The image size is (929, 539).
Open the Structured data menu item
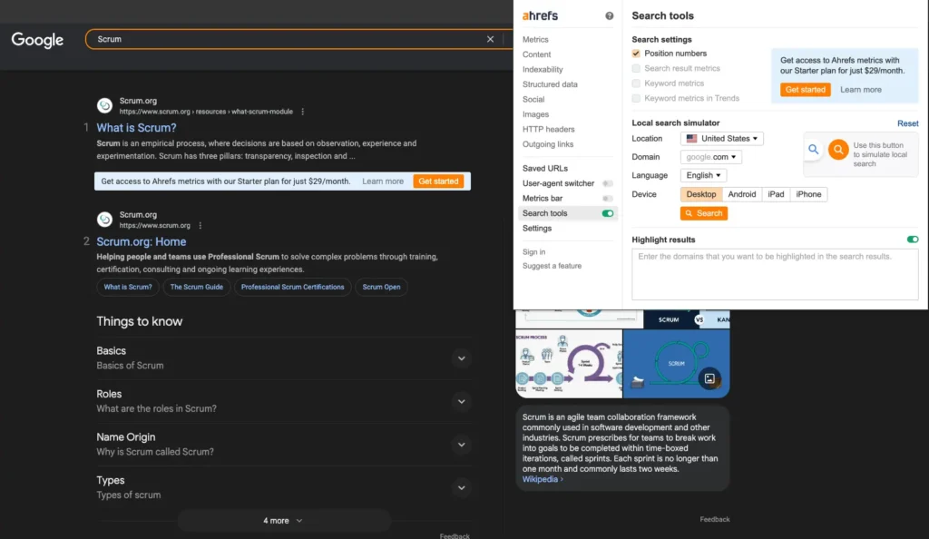[x=550, y=84]
